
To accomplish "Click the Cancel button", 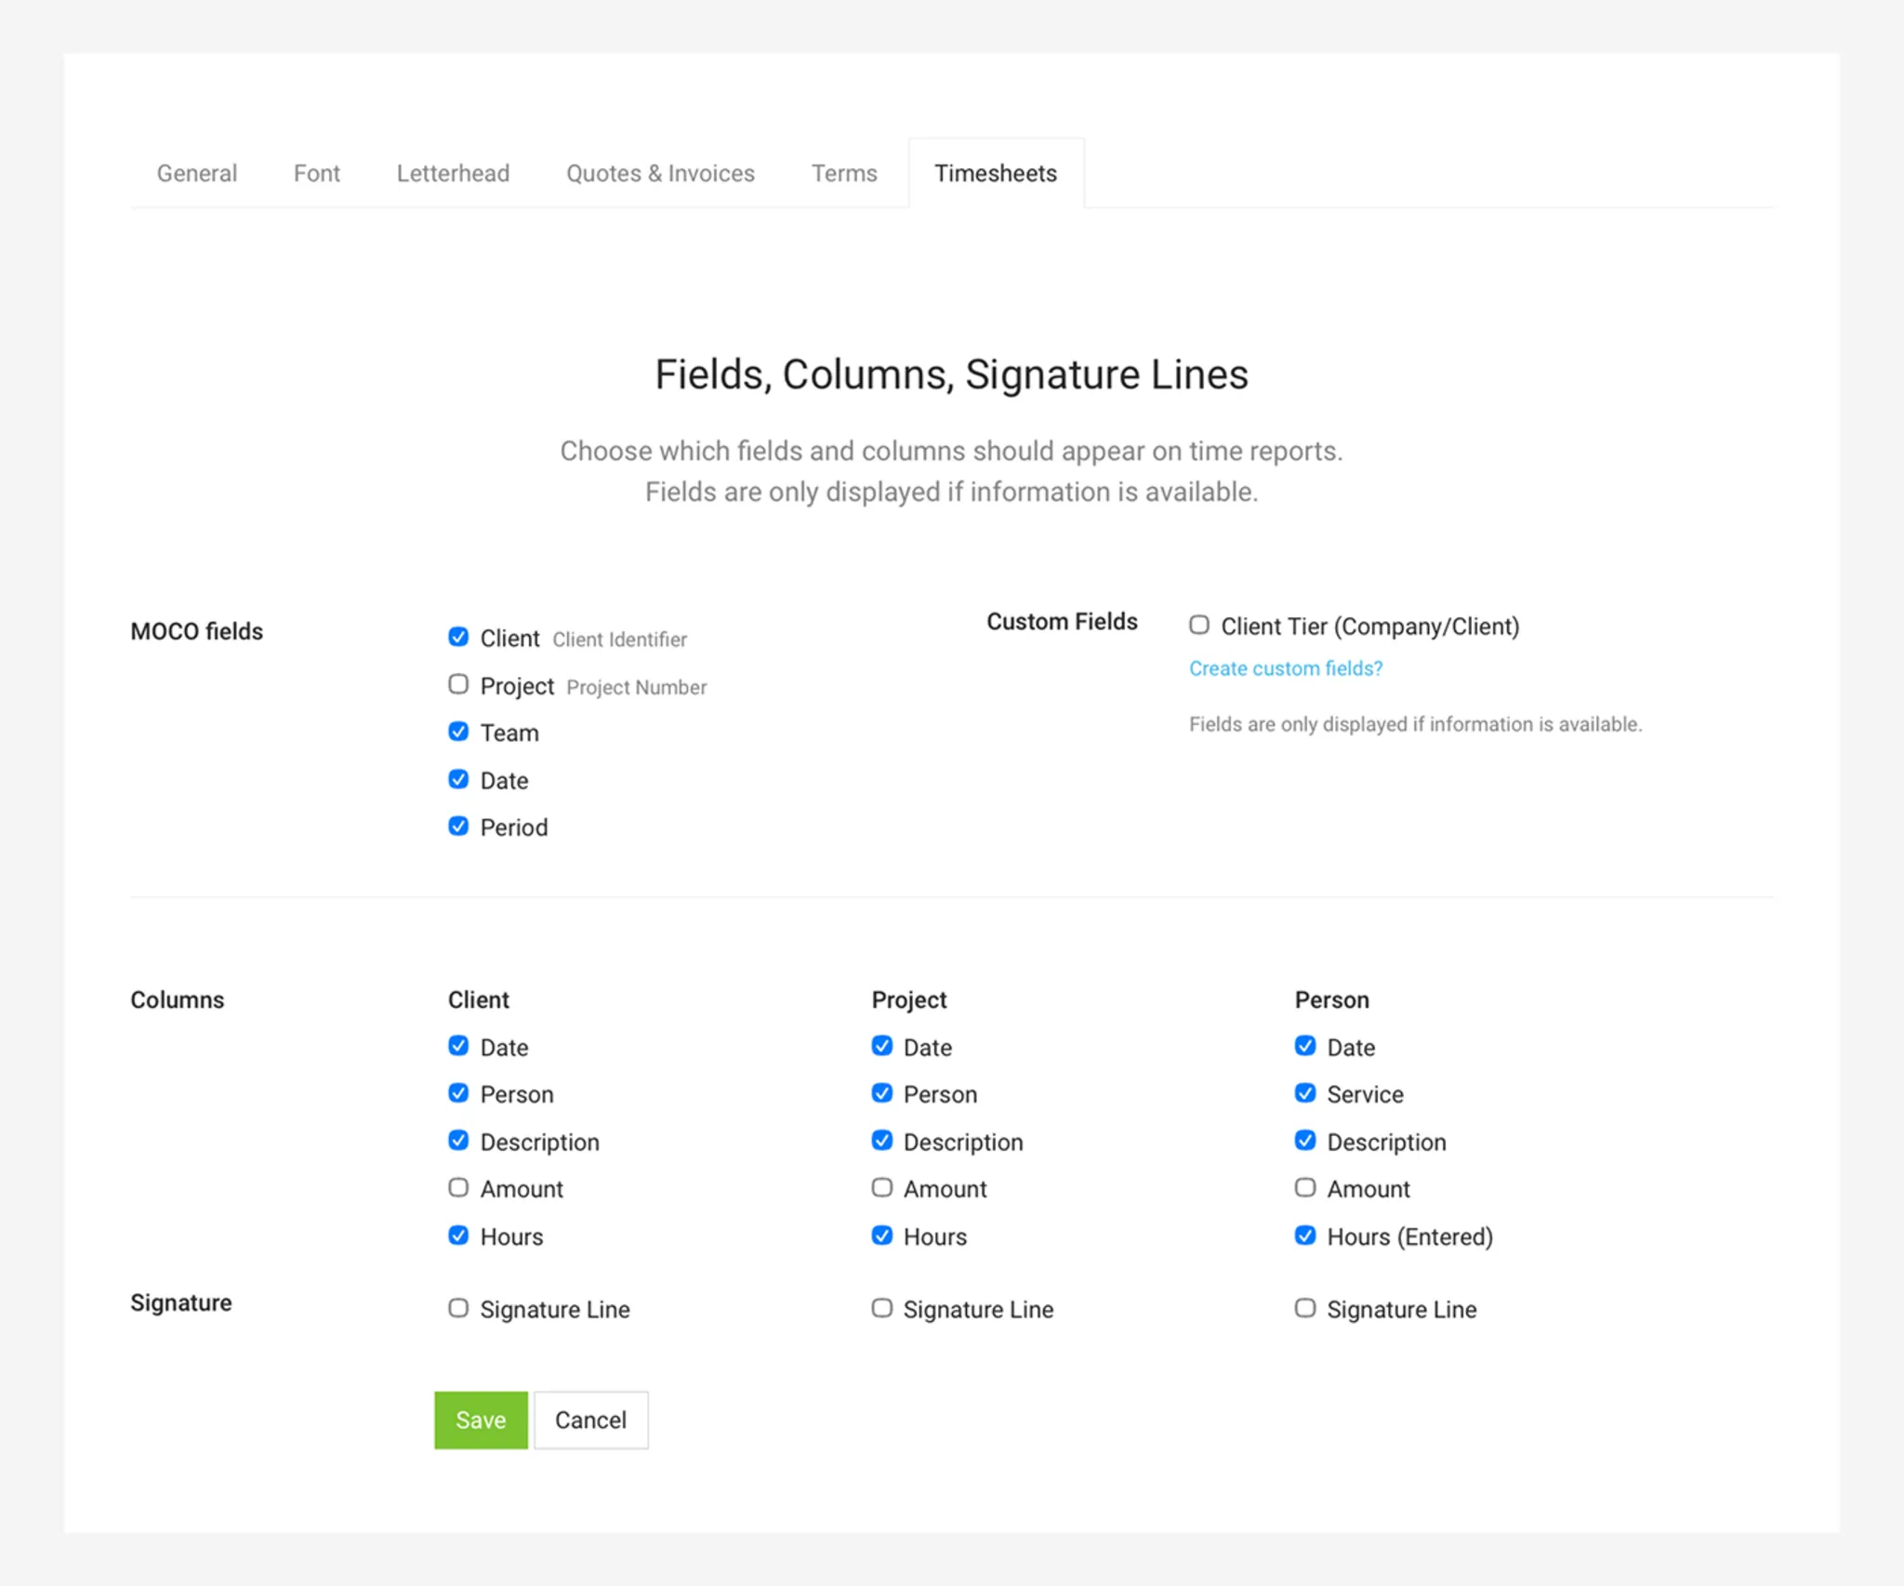I will tap(590, 1420).
